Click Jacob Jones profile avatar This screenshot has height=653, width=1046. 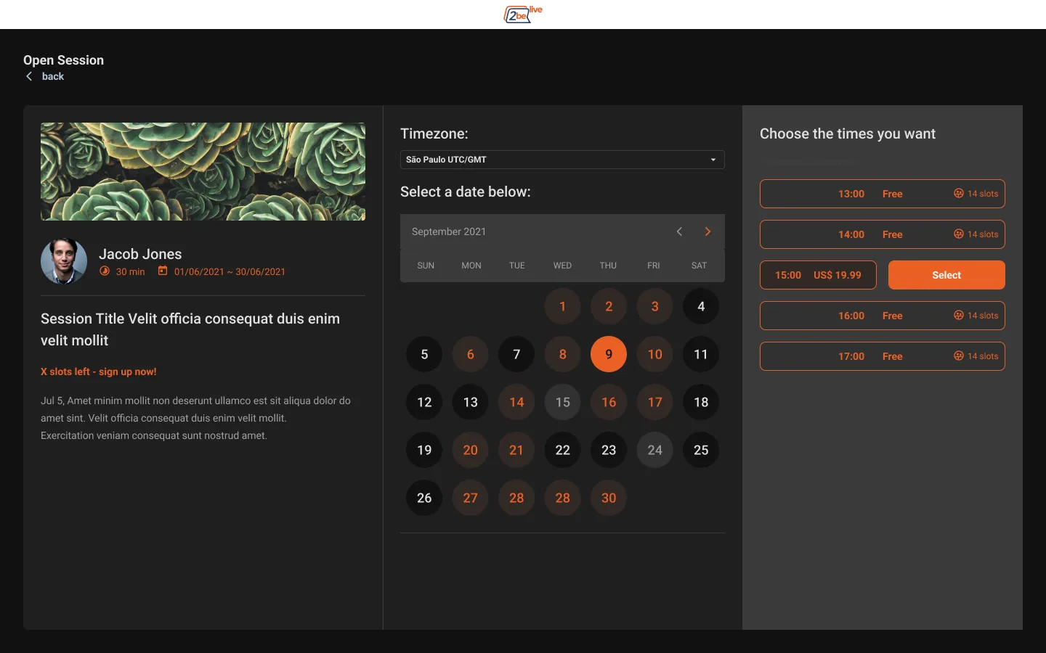[64, 261]
